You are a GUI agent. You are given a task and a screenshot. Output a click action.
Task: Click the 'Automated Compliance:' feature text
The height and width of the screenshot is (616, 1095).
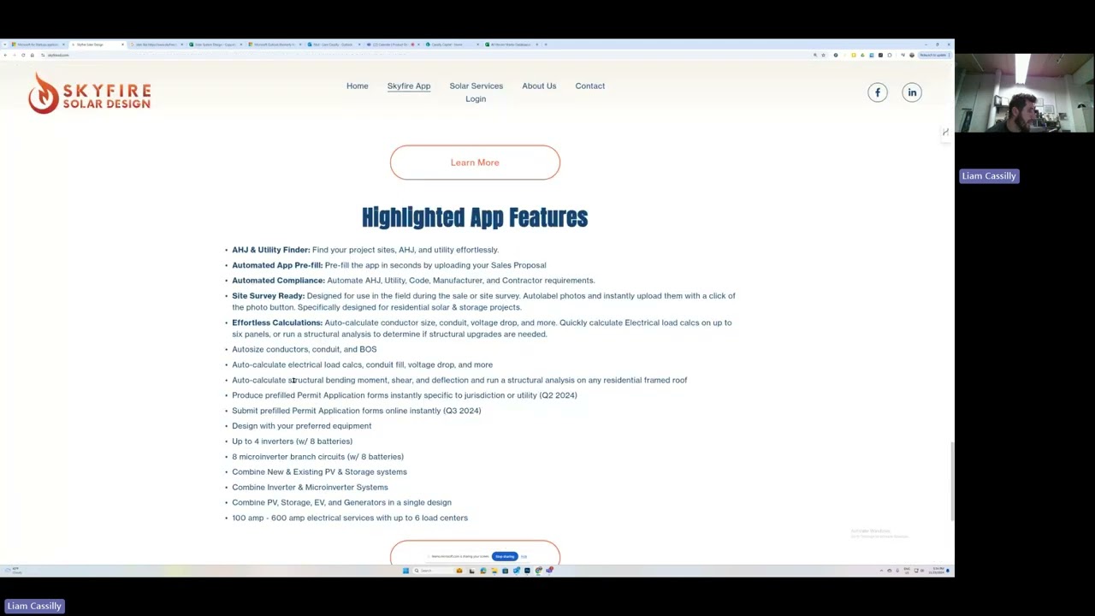tap(279, 281)
